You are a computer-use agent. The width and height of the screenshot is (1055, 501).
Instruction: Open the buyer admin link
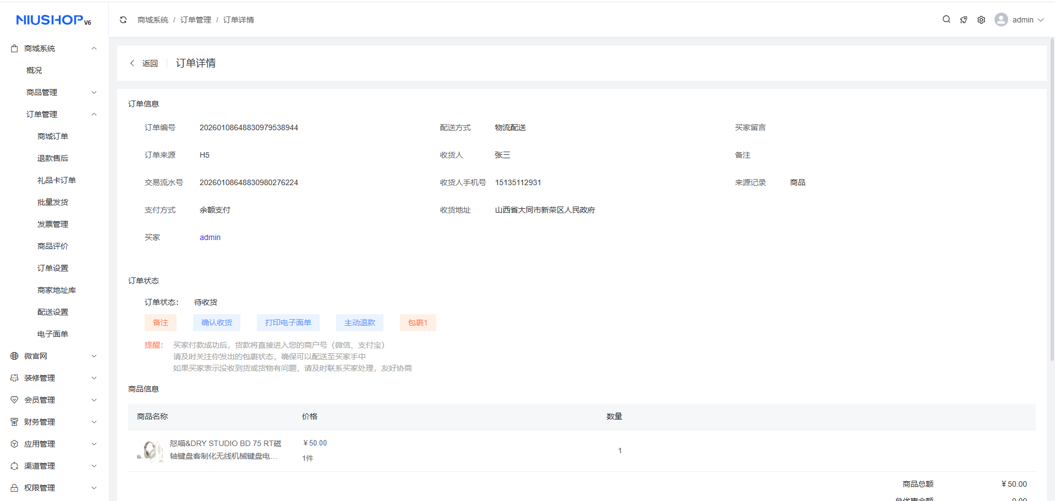tap(210, 237)
